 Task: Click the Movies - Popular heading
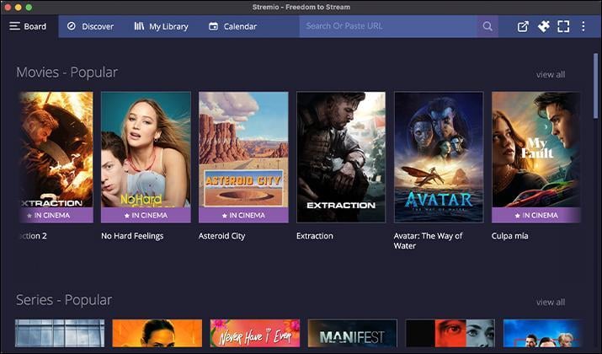pyautogui.click(x=67, y=72)
